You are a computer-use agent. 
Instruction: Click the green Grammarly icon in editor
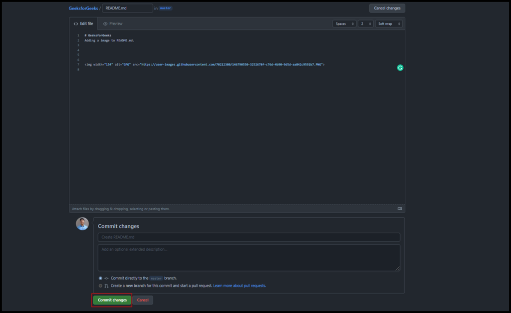point(400,67)
